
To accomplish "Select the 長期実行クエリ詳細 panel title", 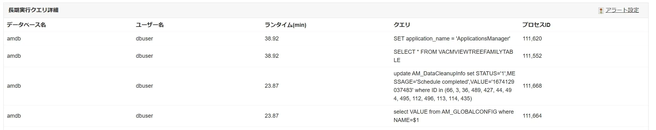I will tap(33, 10).
